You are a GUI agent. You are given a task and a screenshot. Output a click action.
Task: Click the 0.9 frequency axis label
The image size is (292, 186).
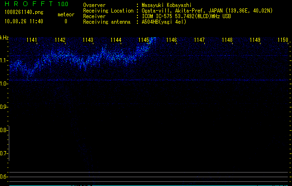point(4,107)
